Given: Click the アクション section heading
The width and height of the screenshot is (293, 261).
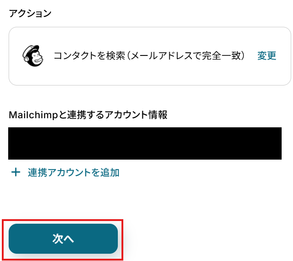Looking at the screenshot, I should click(x=30, y=14).
